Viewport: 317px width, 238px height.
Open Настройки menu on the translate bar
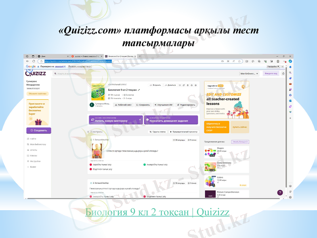click(x=273, y=66)
